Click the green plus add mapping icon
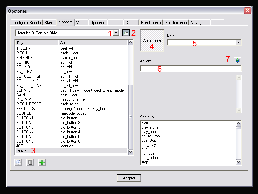The image size is (258, 194). tap(42, 162)
